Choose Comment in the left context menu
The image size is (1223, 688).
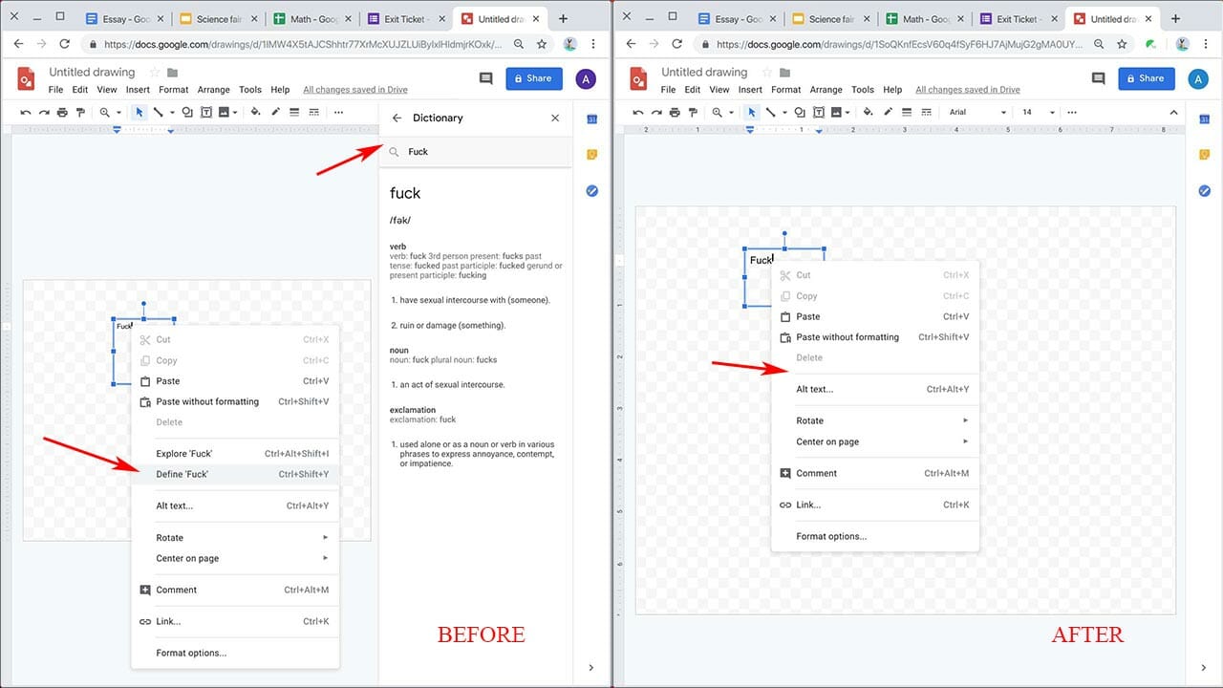(235, 590)
